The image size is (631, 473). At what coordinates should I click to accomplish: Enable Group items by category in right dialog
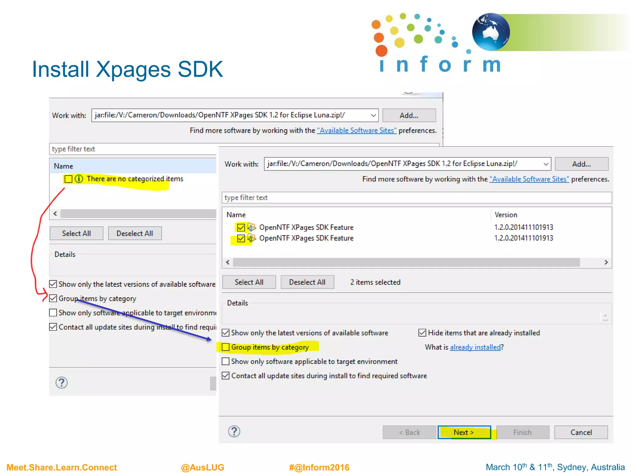pyautogui.click(x=226, y=347)
